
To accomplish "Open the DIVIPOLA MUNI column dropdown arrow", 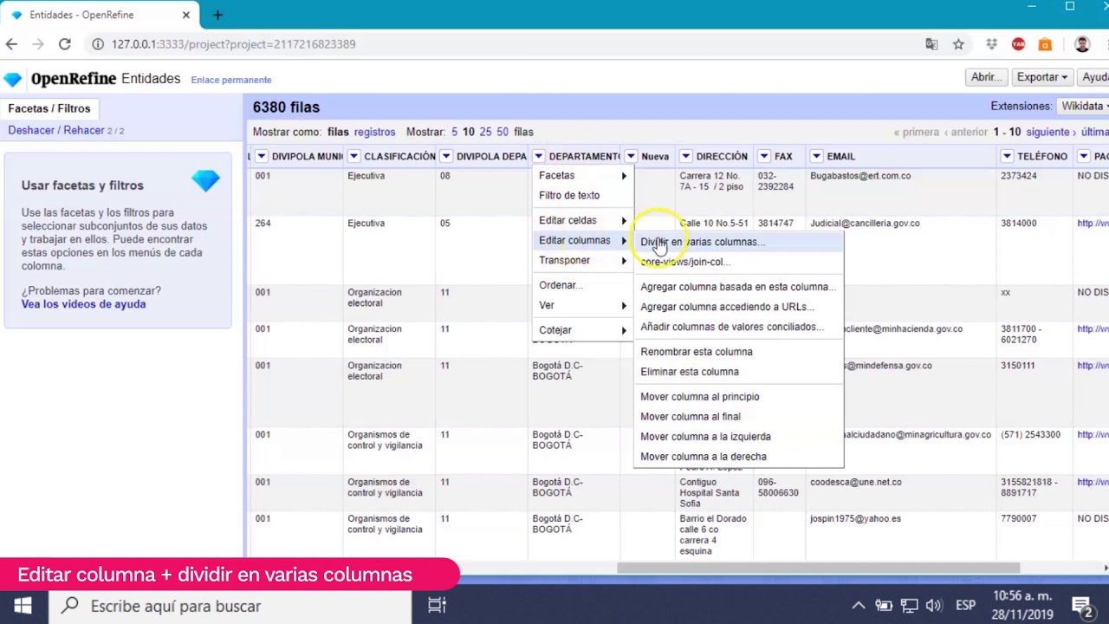I will coord(261,156).
